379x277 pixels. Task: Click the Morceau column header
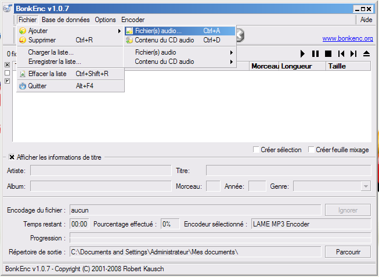[265, 66]
